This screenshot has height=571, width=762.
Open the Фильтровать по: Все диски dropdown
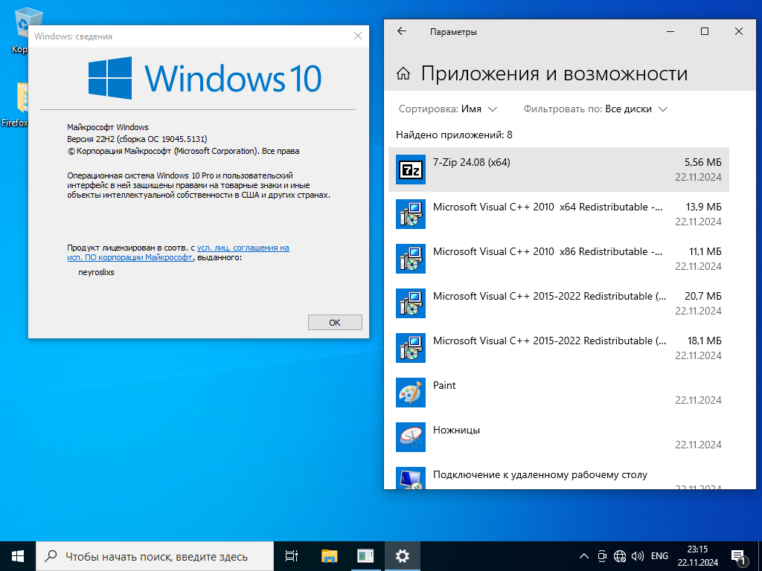click(595, 109)
